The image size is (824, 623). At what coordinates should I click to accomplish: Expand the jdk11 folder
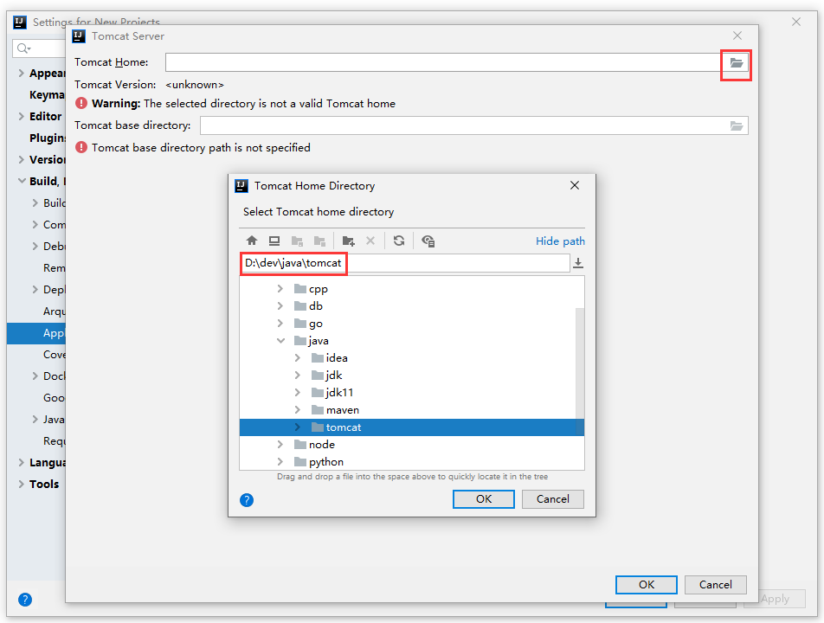(298, 392)
